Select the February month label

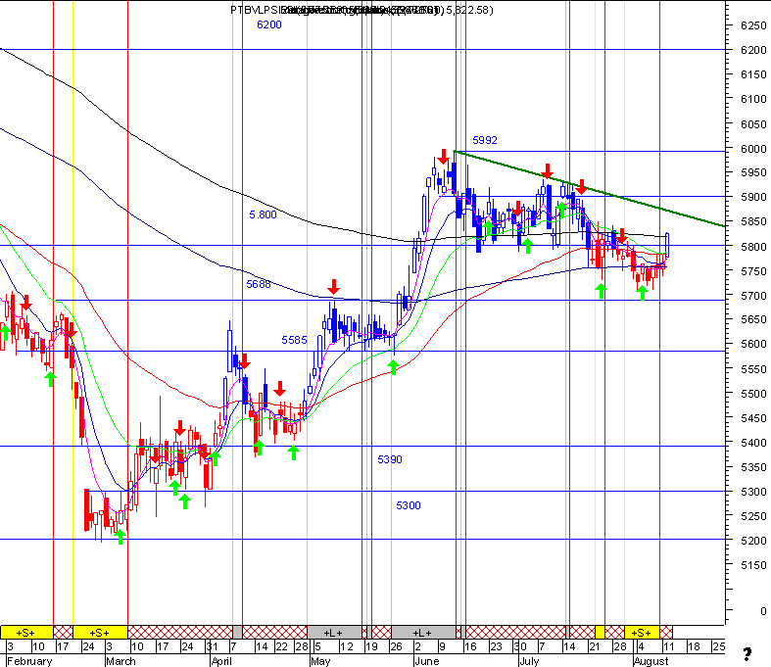coord(29,661)
